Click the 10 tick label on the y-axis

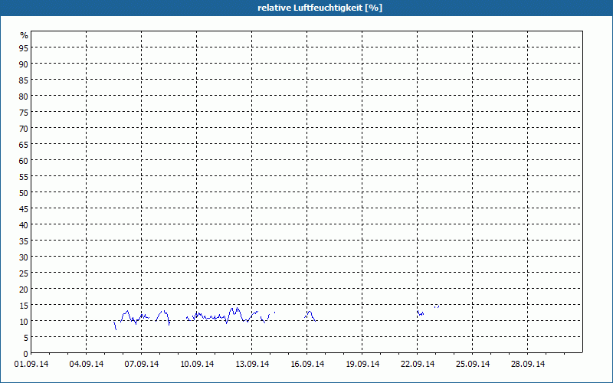point(24,321)
